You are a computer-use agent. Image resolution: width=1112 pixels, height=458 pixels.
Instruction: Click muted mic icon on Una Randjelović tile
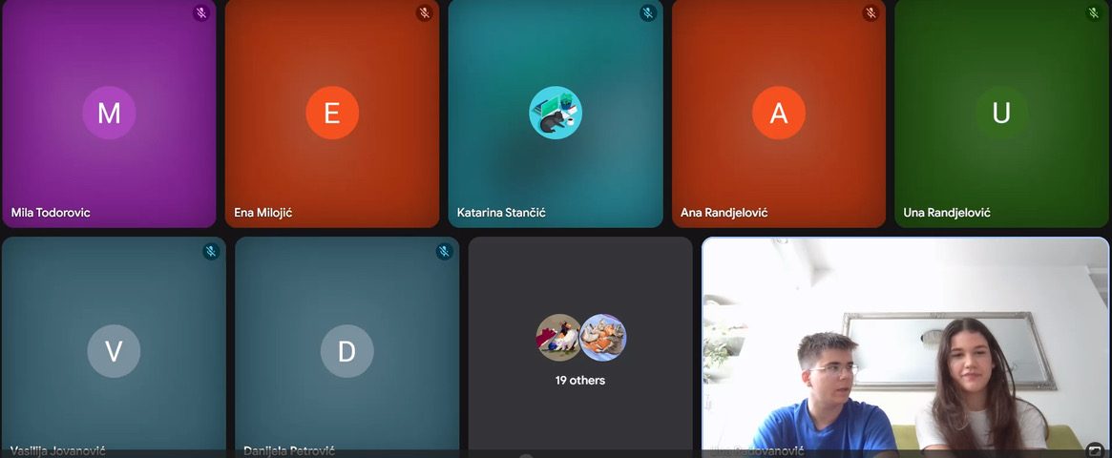pos(1094,13)
